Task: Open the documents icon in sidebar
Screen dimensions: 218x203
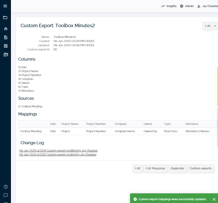Action: pos(5,37)
